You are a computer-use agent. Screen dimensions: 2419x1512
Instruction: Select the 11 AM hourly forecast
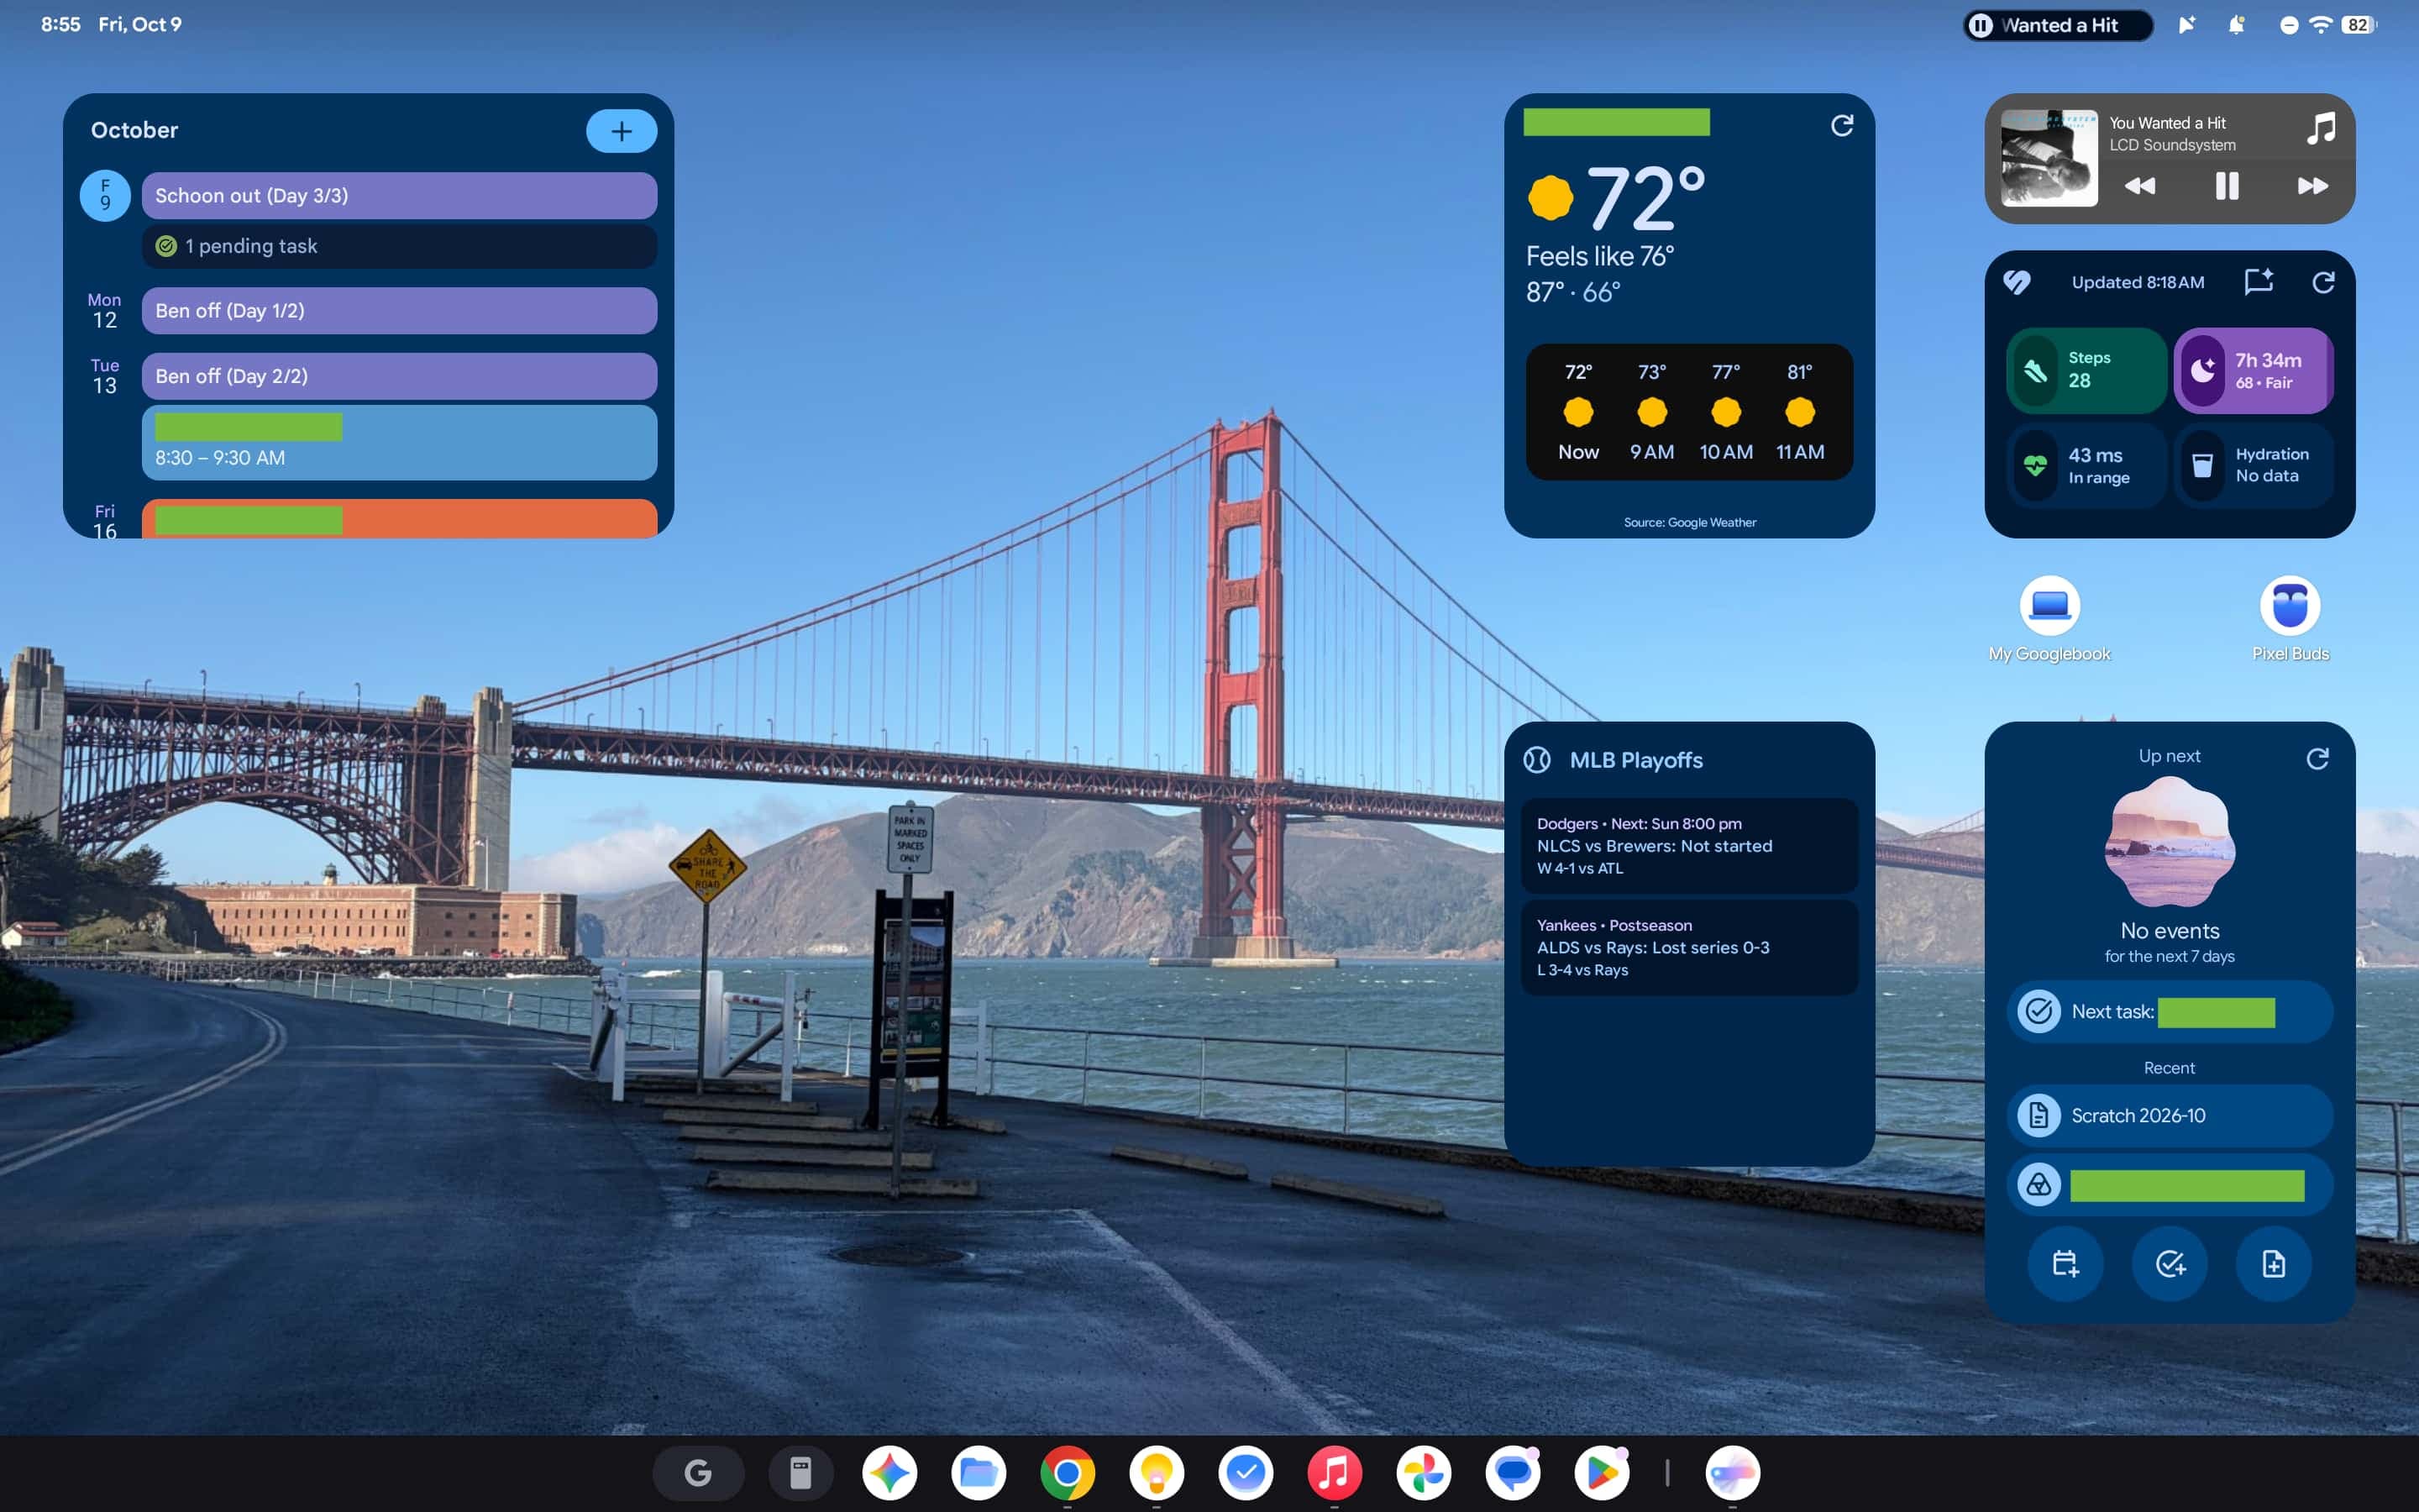tap(1799, 411)
